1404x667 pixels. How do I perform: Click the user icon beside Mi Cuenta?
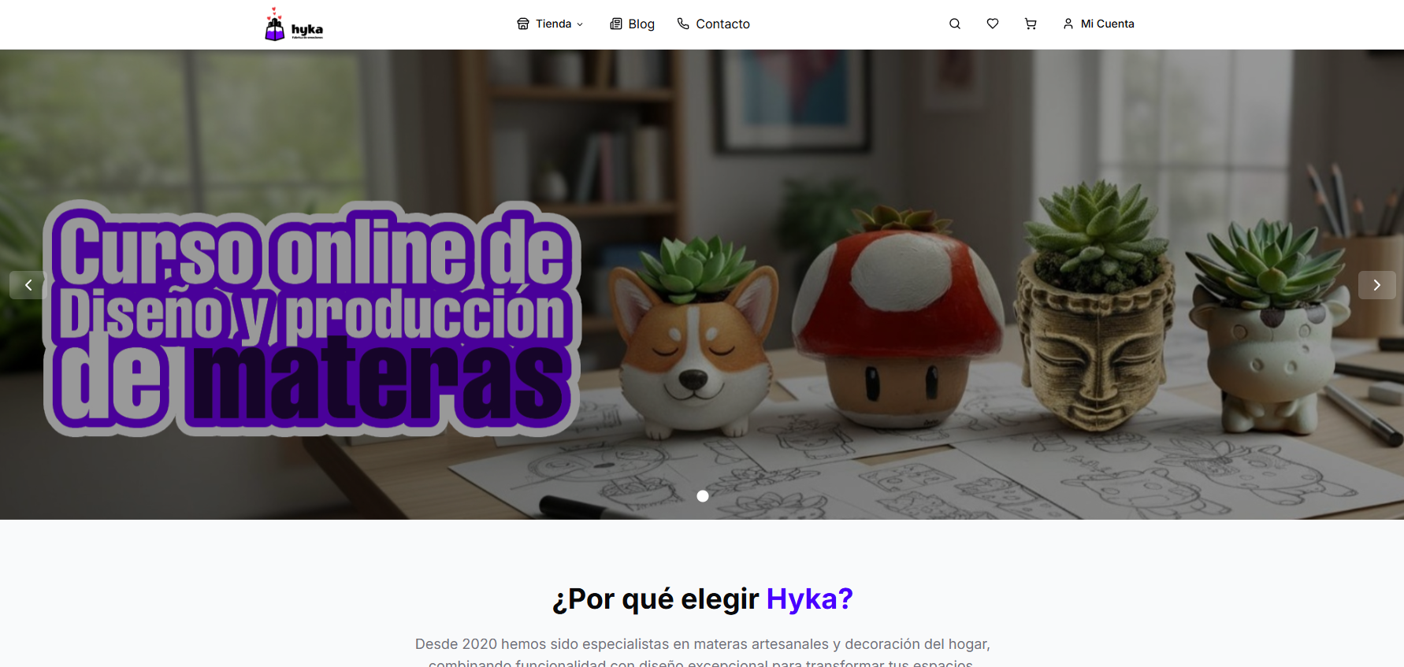click(1068, 24)
